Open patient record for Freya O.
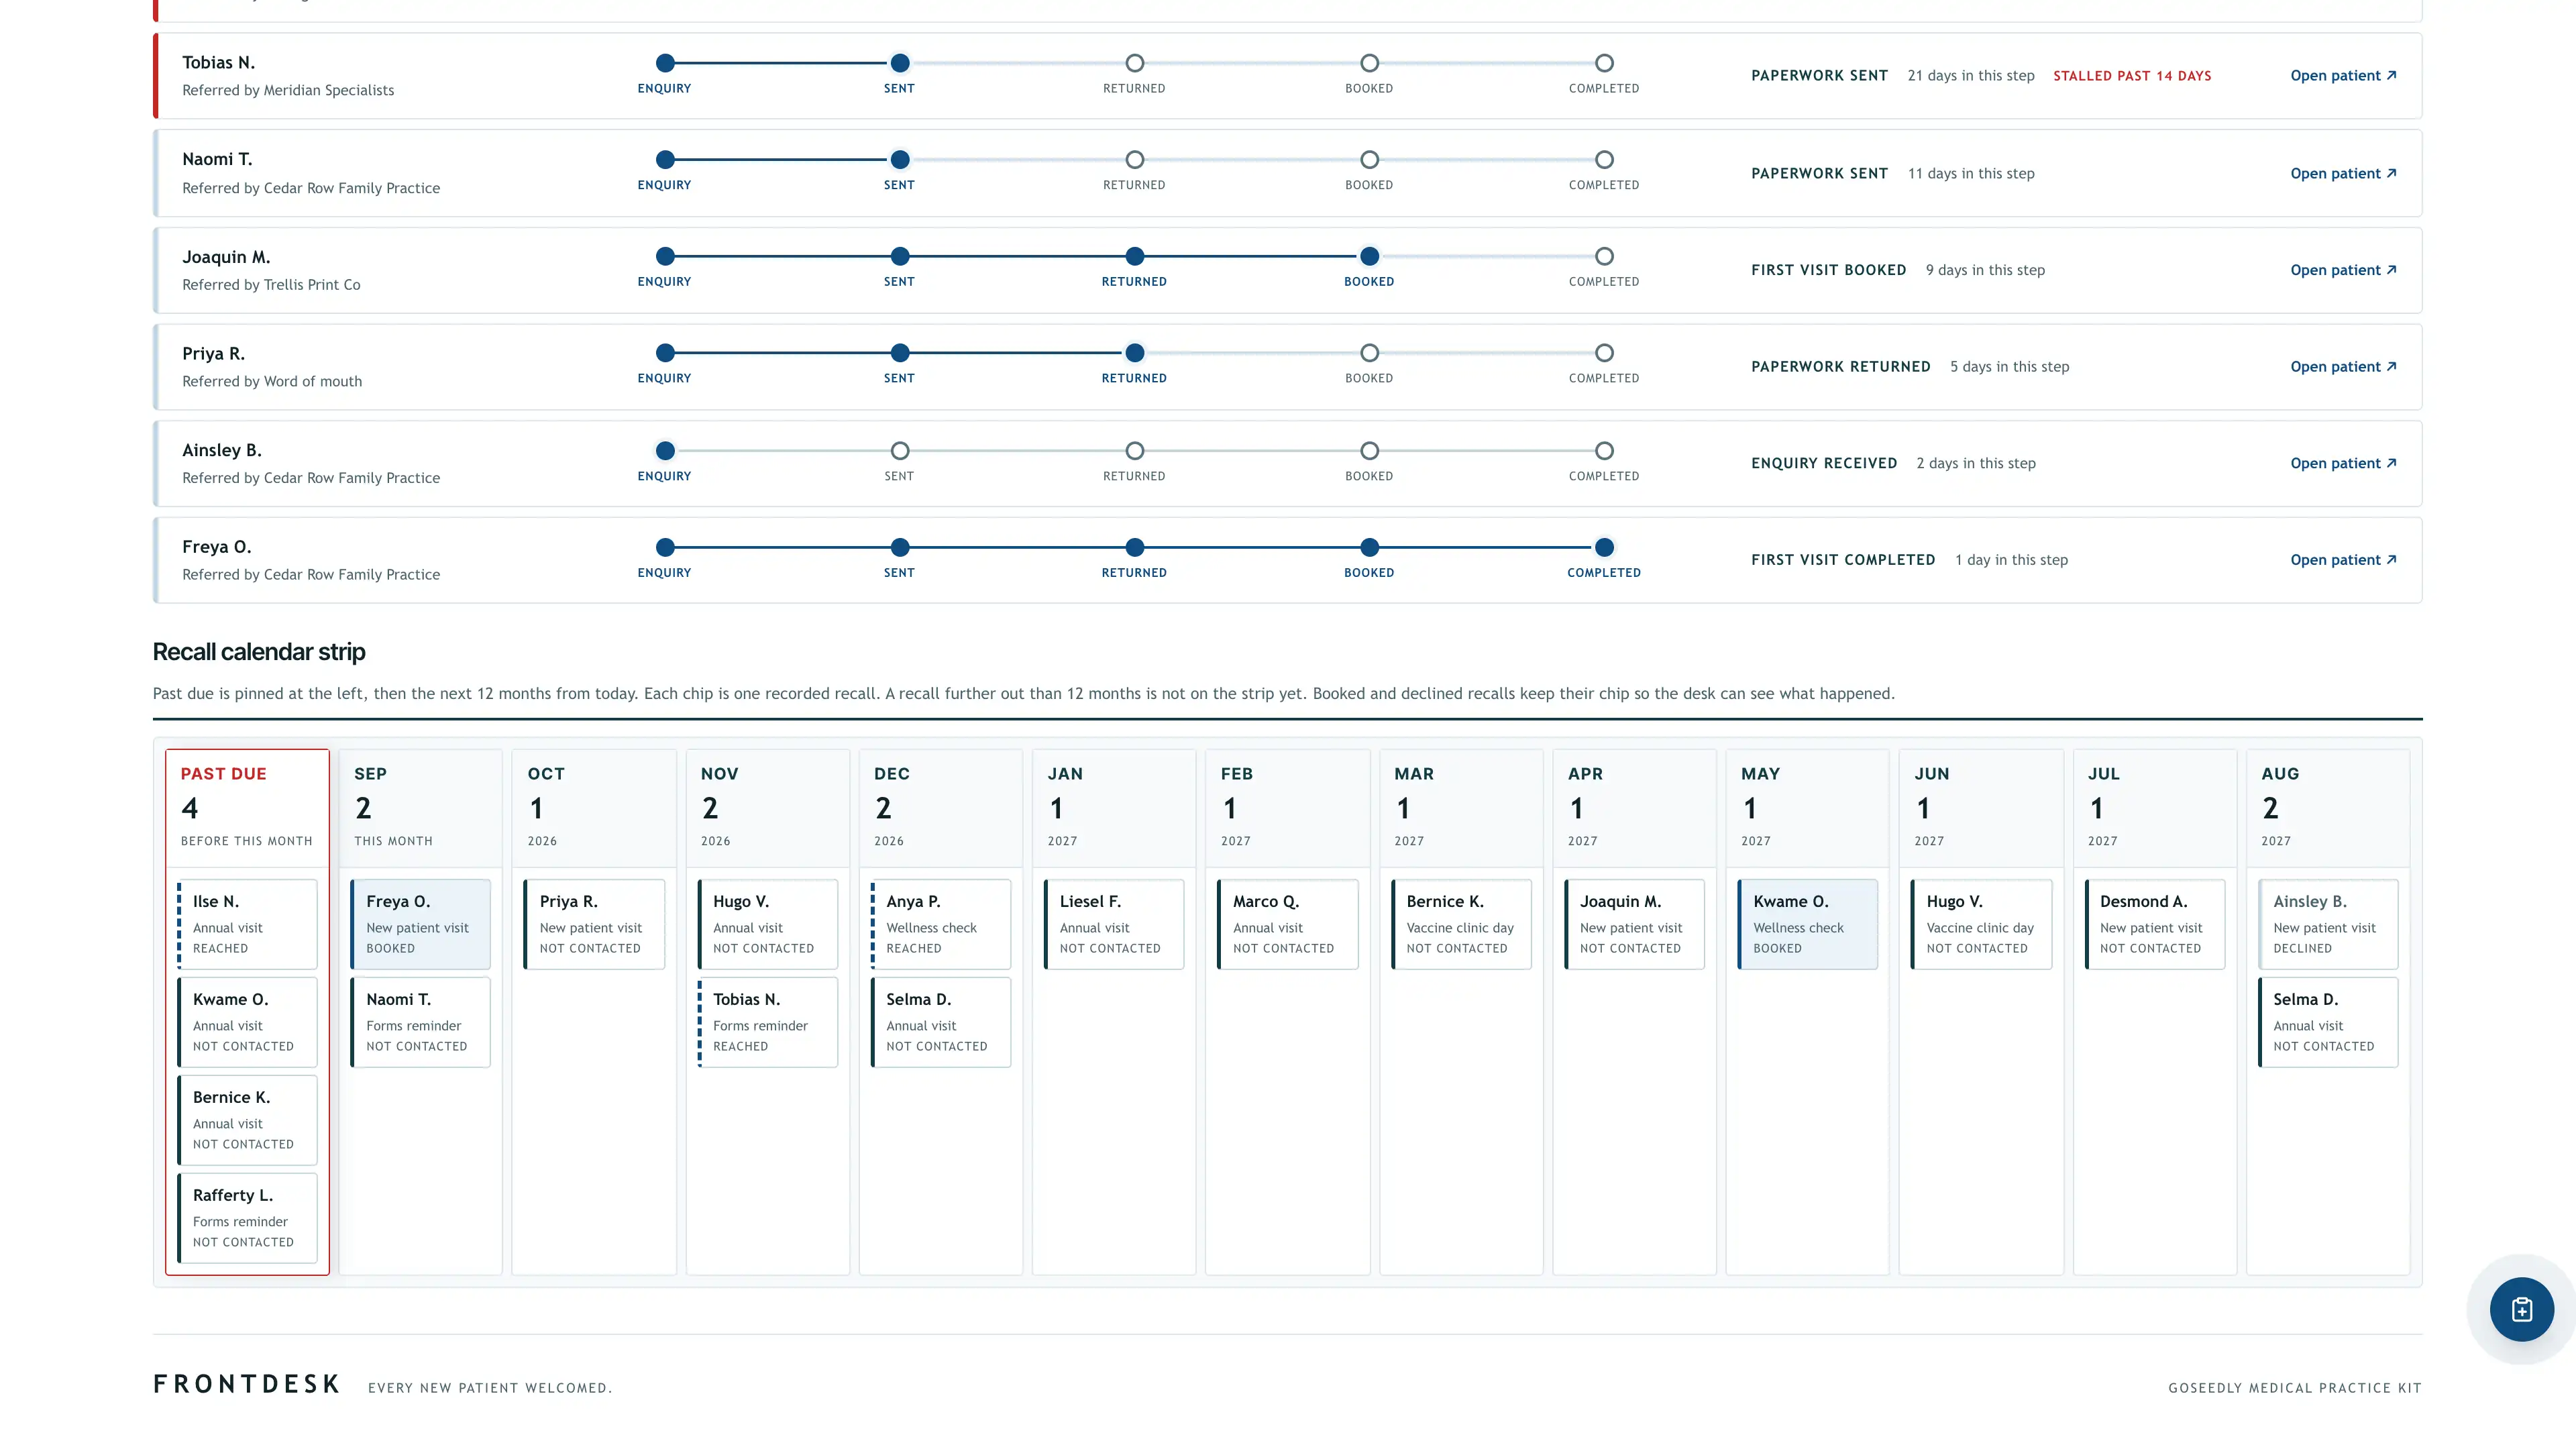Image resolution: width=2576 pixels, height=1449 pixels. 2343,560
